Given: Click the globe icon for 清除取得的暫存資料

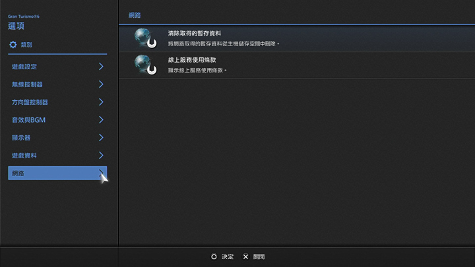Looking at the screenshot, I should point(144,38).
